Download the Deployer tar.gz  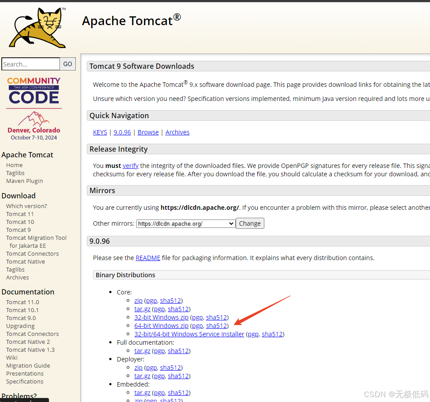(142, 376)
